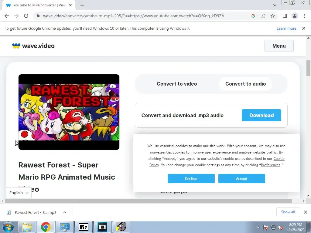The width and height of the screenshot is (311, 233).
Task: Open the tab search chevron
Action: click(275, 5)
